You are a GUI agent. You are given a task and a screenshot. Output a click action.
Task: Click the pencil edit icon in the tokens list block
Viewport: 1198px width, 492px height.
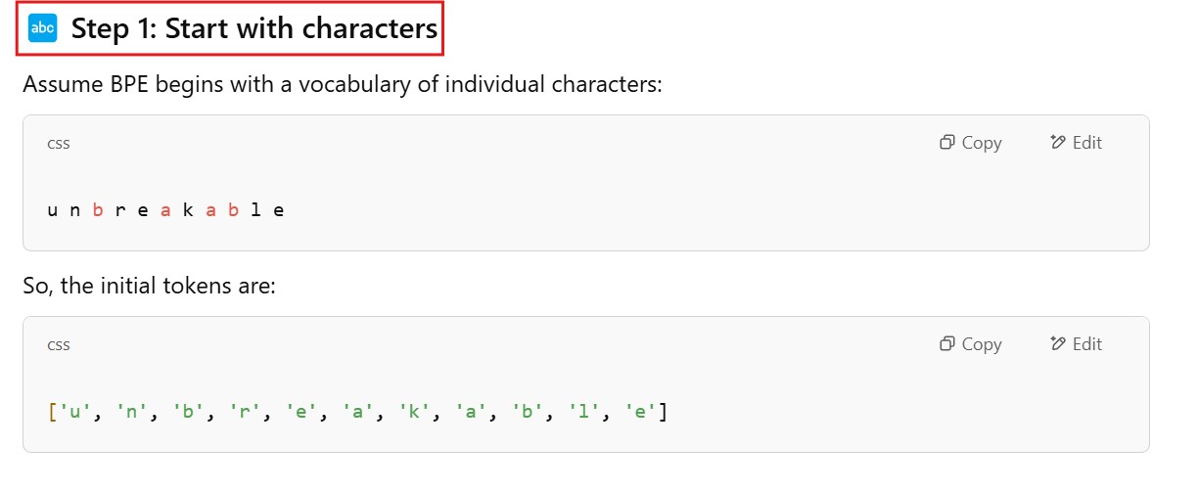[1057, 344]
